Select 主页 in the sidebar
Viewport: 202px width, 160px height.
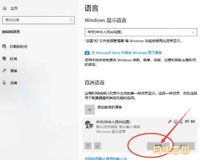tap(14, 9)
